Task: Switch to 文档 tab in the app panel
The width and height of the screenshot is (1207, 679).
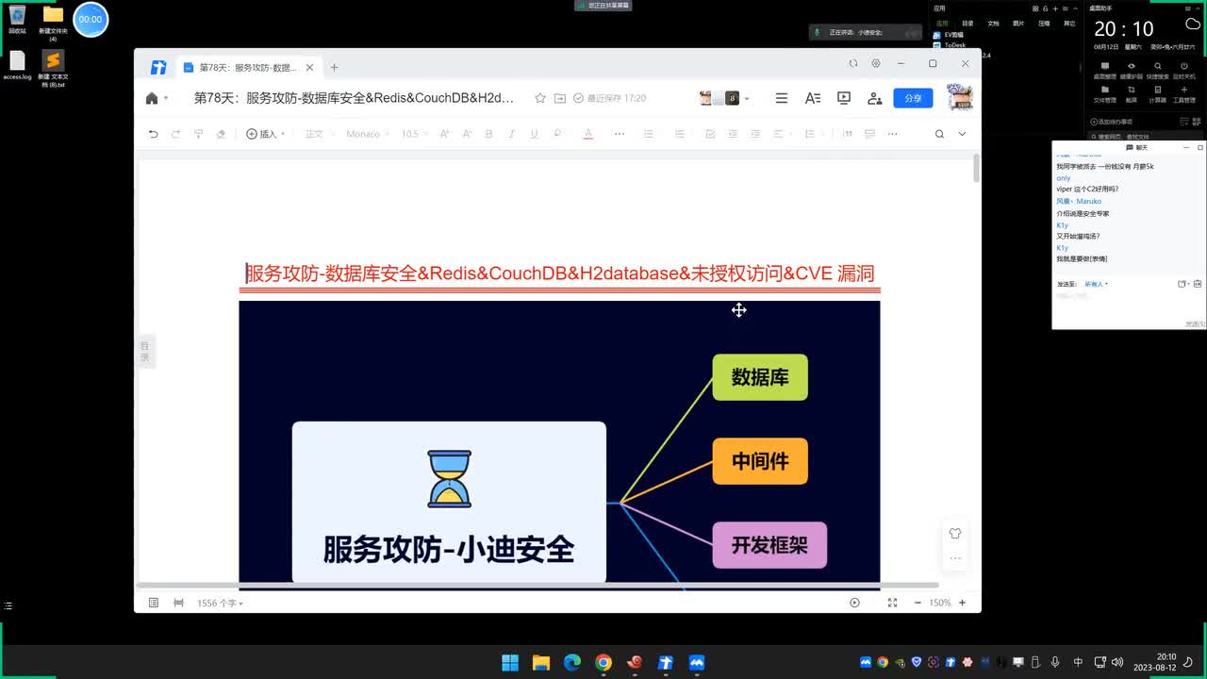Action: (x=993, y=23)
